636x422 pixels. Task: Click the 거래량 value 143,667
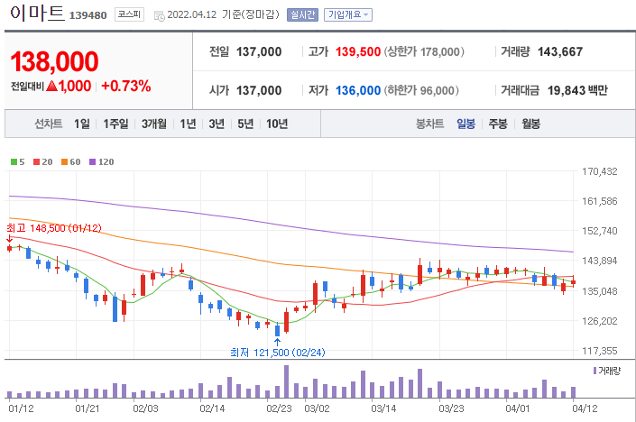tap(560, 52)
